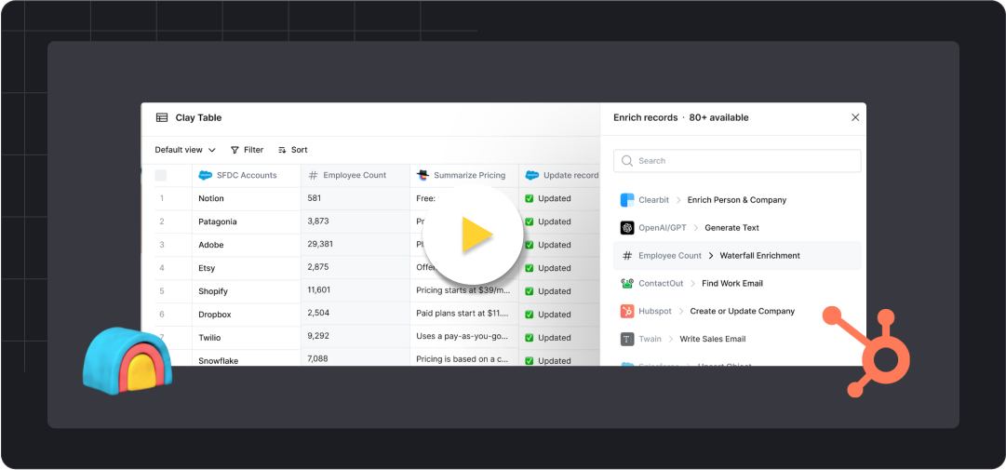
Task: Click employee count 9,292
Action: tap(355, 338)
